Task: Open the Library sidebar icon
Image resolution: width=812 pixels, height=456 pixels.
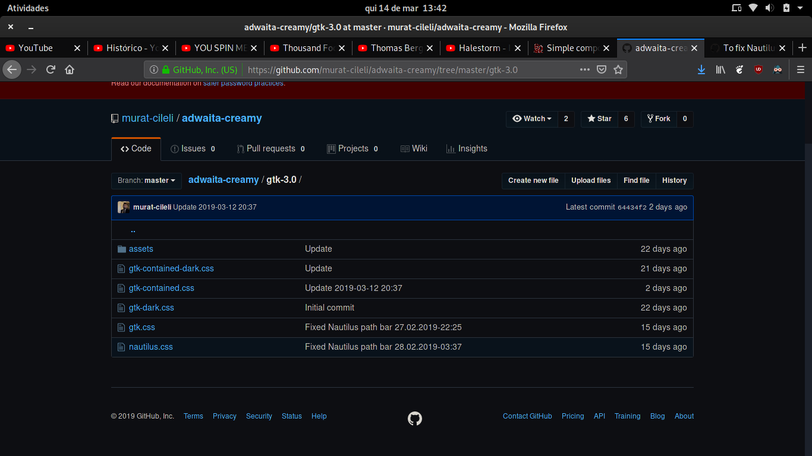Action: [x=720, y=69]
